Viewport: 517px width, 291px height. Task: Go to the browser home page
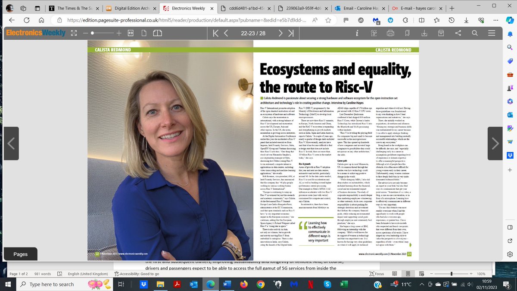(x=40, y=20)
